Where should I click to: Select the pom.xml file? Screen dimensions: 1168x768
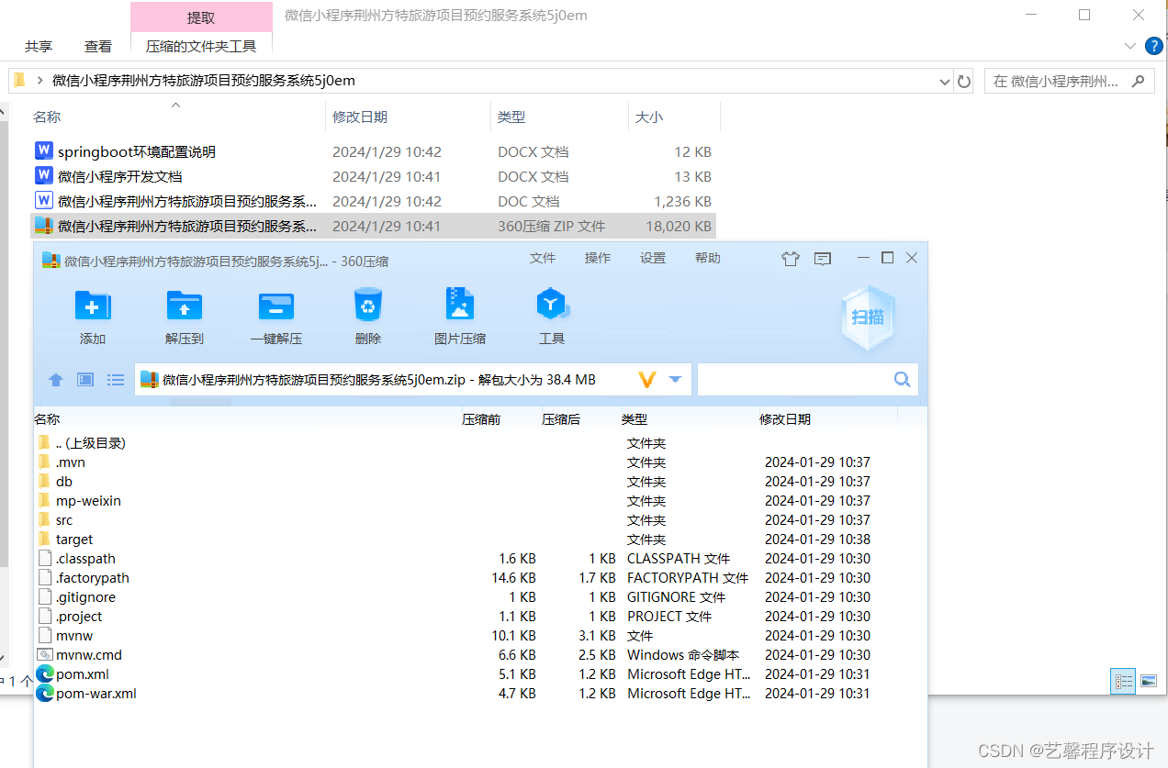pos(82,674)
